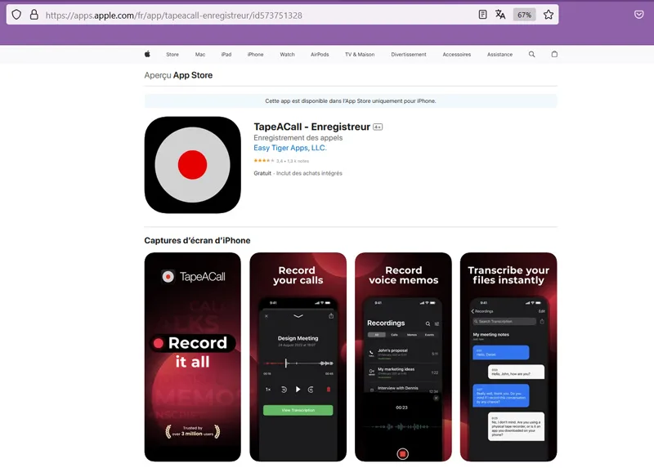
Task: Click the 'Captures d'écran d'iPhone' heading
Action: pos(197,240)
